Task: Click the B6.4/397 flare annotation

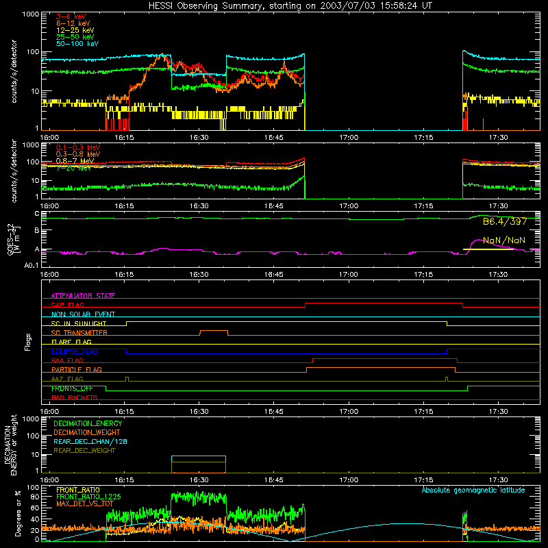Action: [505, 221]
